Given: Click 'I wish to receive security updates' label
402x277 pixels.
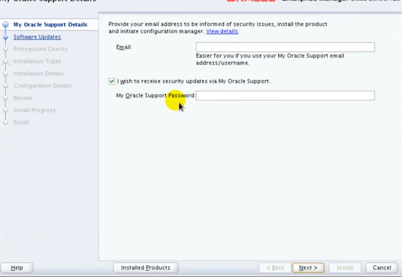Looking at the screenshot, I should [x=194, y=81].
